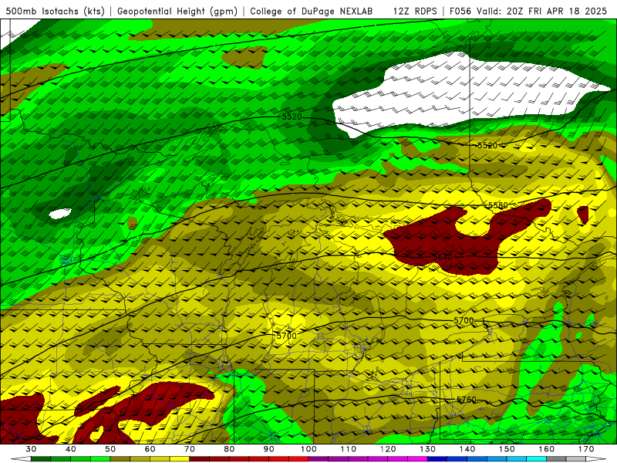Click the 80 value on the color scale
This screenshot has width=617, height=463.
click(x=229, y=449)
